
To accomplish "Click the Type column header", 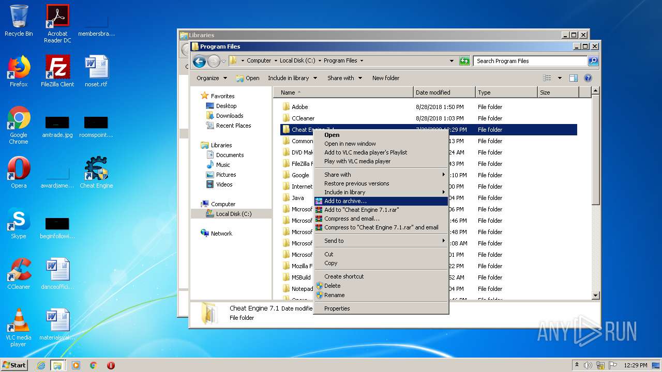I will (506, 92).
